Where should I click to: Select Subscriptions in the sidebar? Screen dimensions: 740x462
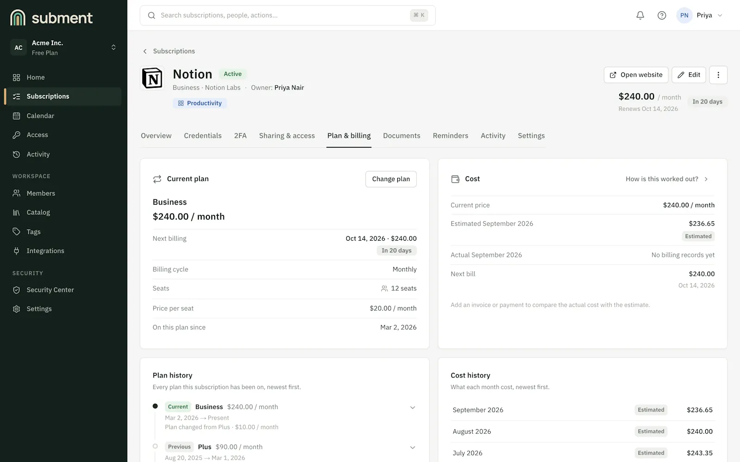(63, 97)
